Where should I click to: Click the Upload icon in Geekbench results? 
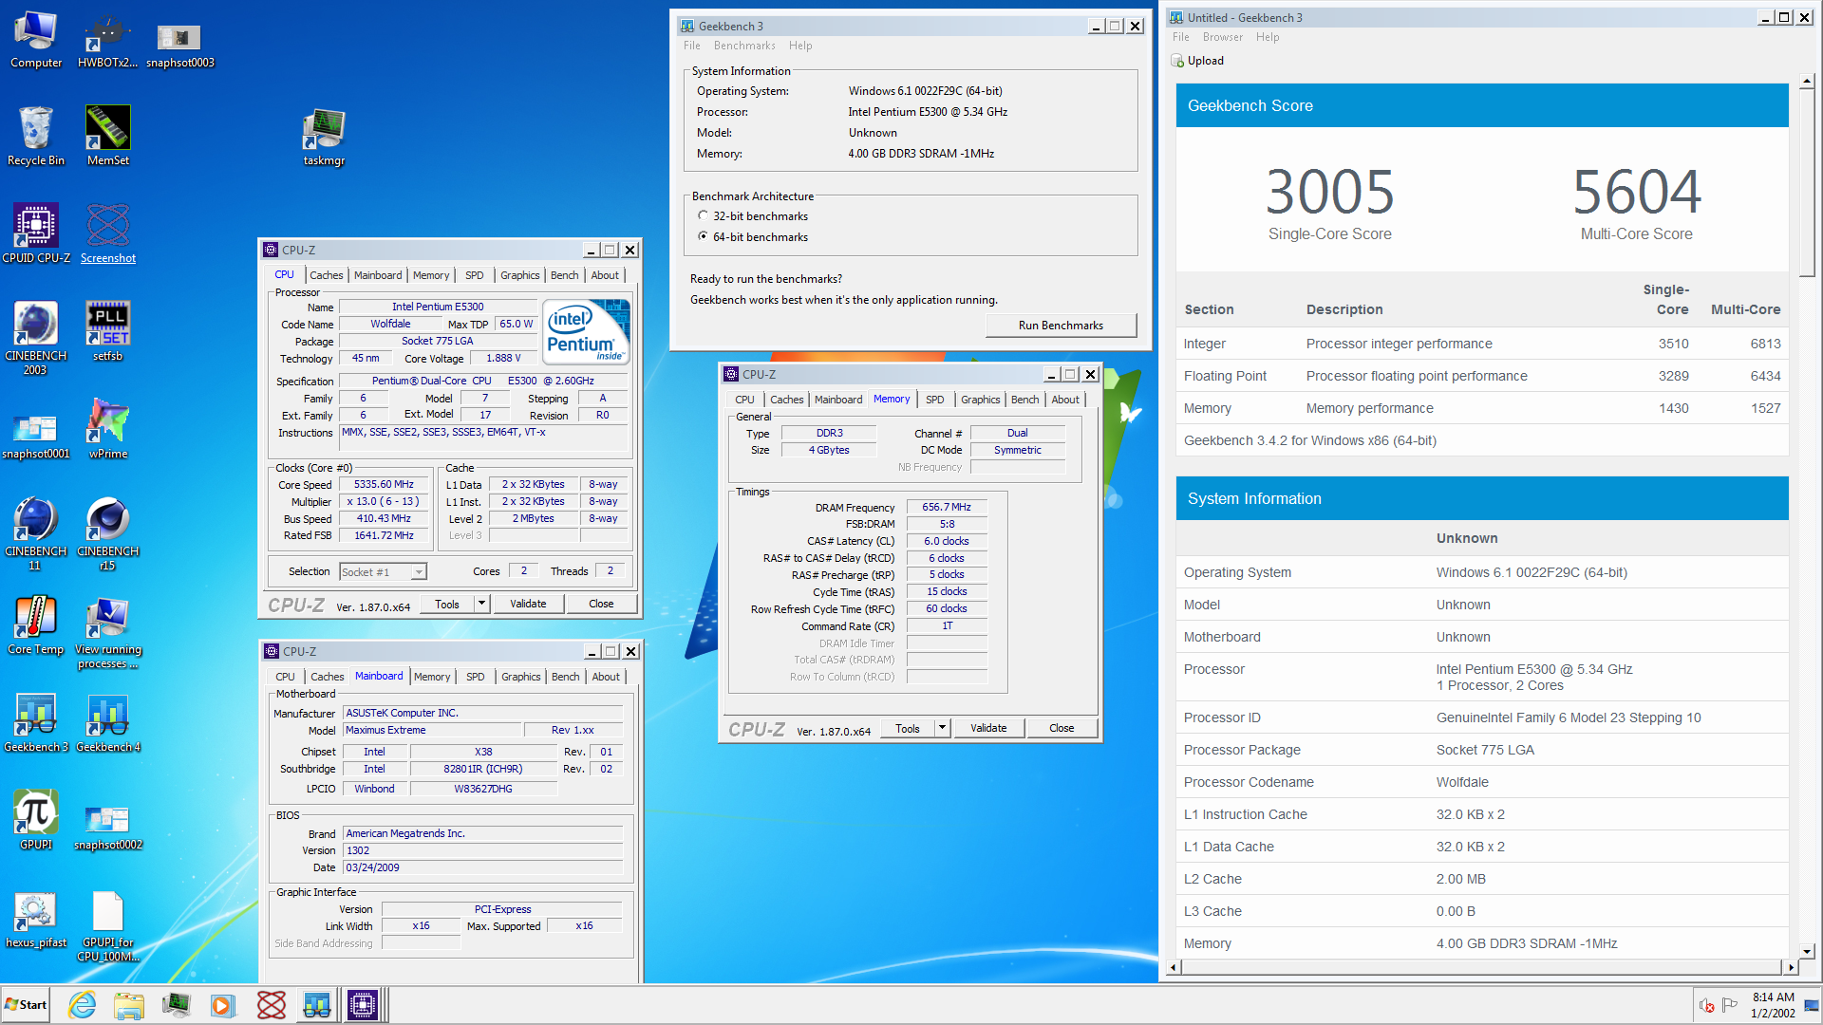coord(1177,61)
